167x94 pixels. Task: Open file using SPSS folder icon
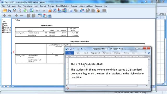pyautogui.click(x=5, y=10)
